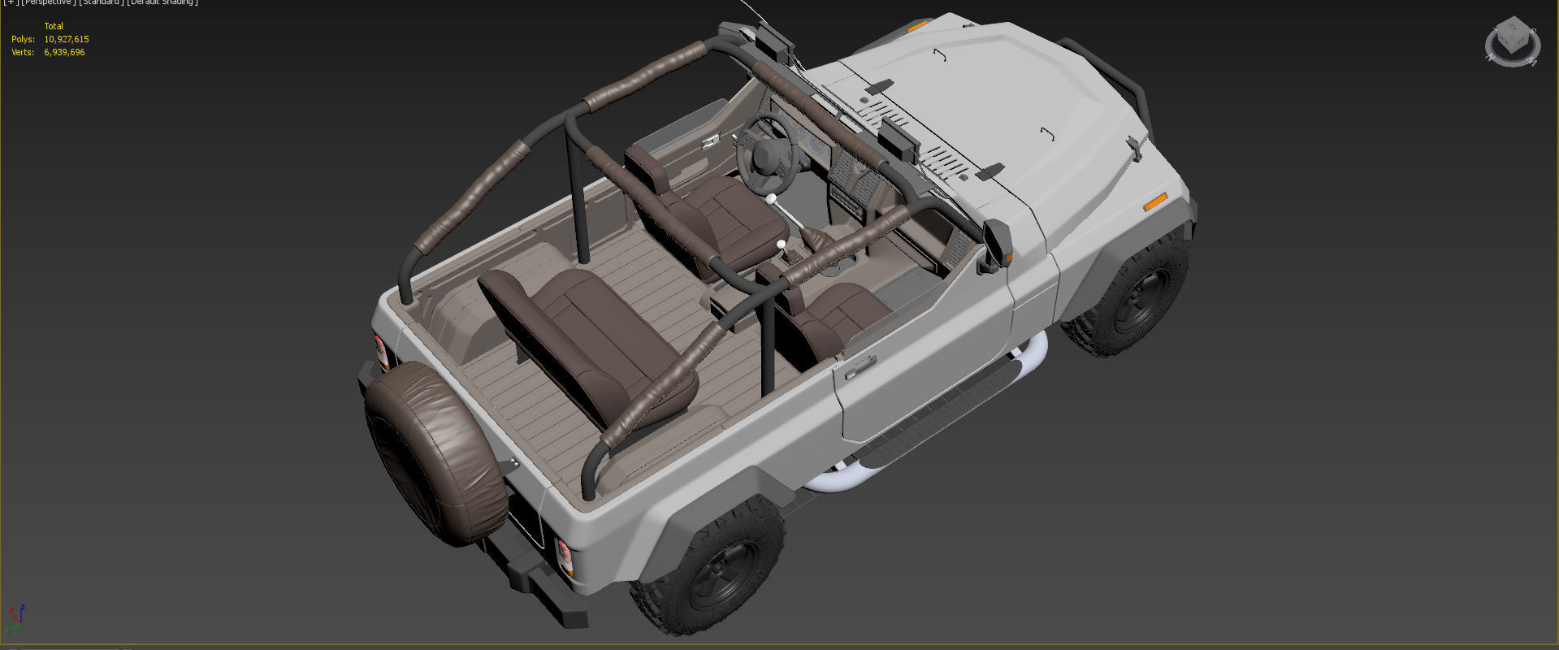The width and height of the screenshot is (1559, 650).
Task: Open the Standard viewport label menu
Action: click(102, 2)
